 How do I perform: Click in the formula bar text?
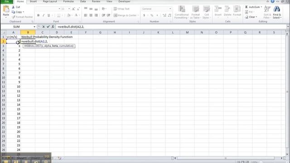[x=71, y=27]
